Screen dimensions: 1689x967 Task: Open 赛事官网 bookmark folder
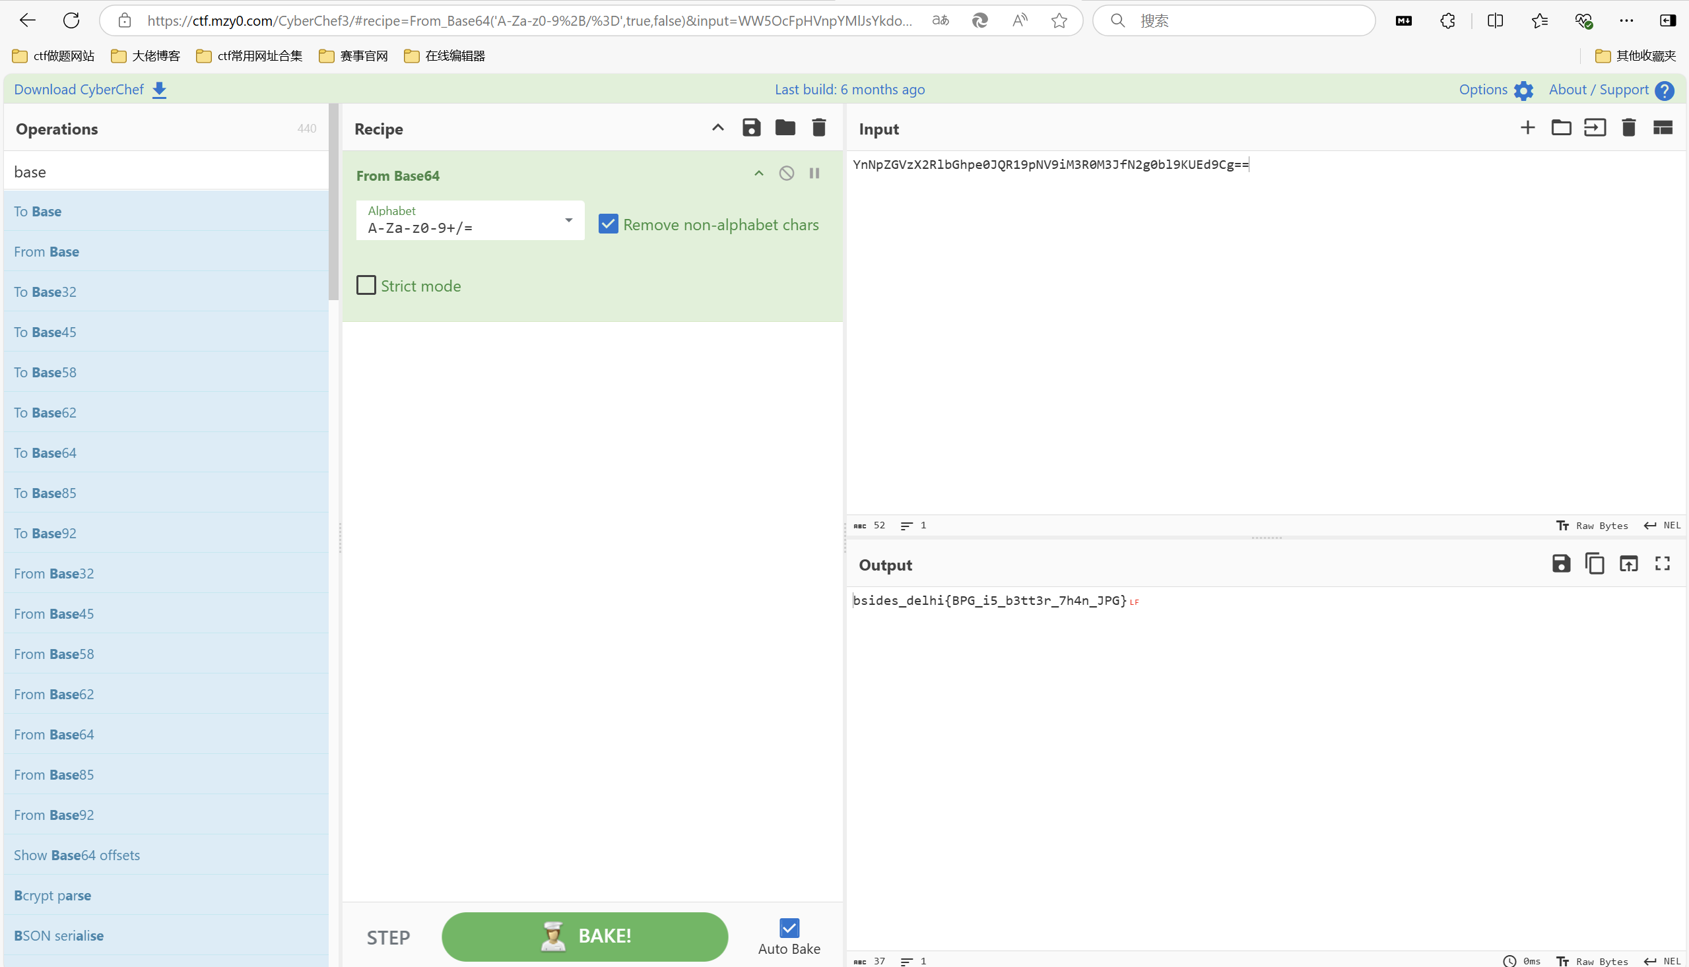point(353,56)
